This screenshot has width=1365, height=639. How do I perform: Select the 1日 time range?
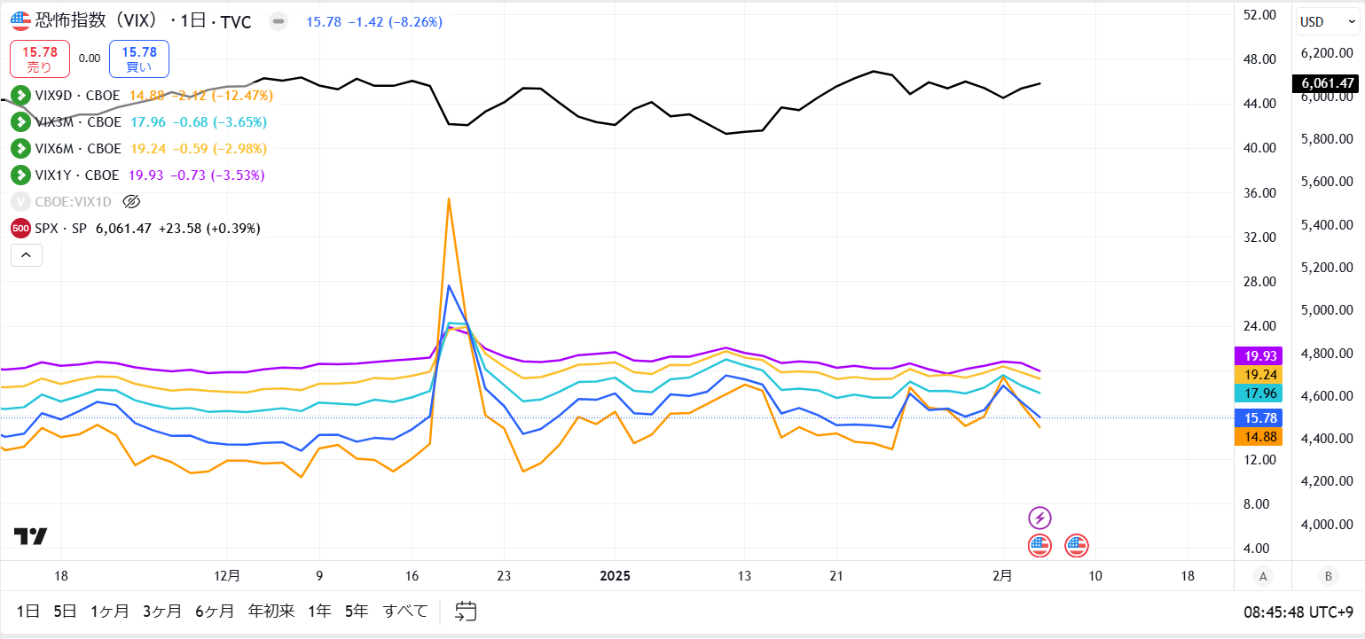[28, 611]
